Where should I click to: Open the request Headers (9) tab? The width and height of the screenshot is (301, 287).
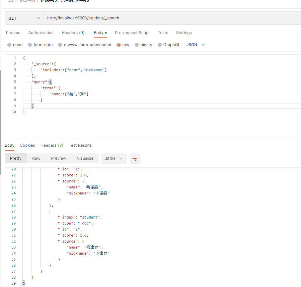pyautogui.click(x=73, y=33)
